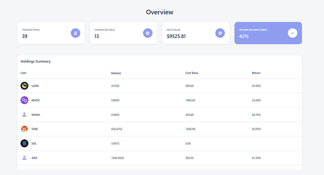This screenshot has height=175, width=324.
Task: Select the SOL coin name
Action: click(x=34, y=143)
